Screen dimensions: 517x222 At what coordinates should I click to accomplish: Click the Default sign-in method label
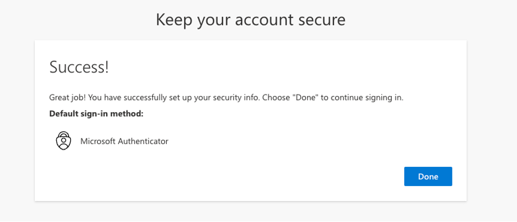(x=96, y=114)
